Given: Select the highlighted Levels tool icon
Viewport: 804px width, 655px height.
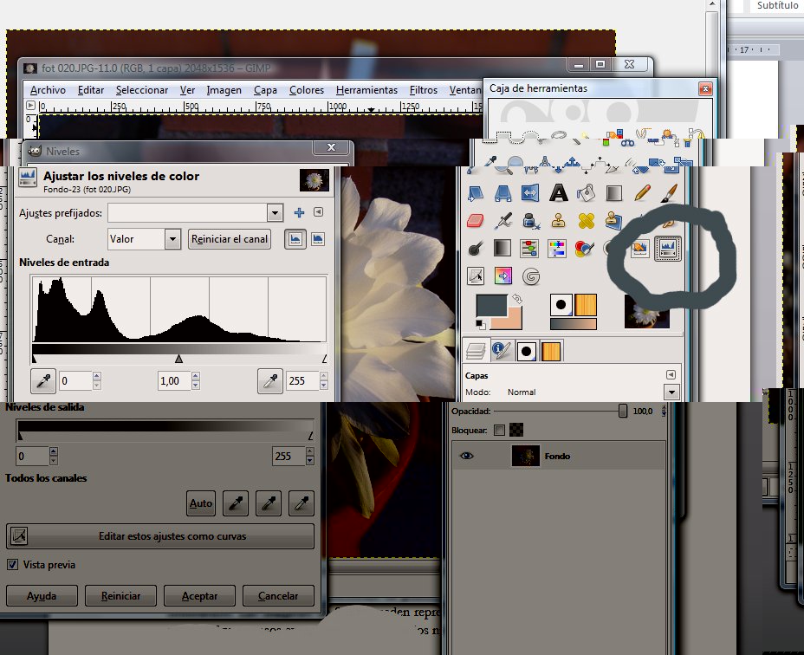Looking at the screenshot, I should (668, 249).
